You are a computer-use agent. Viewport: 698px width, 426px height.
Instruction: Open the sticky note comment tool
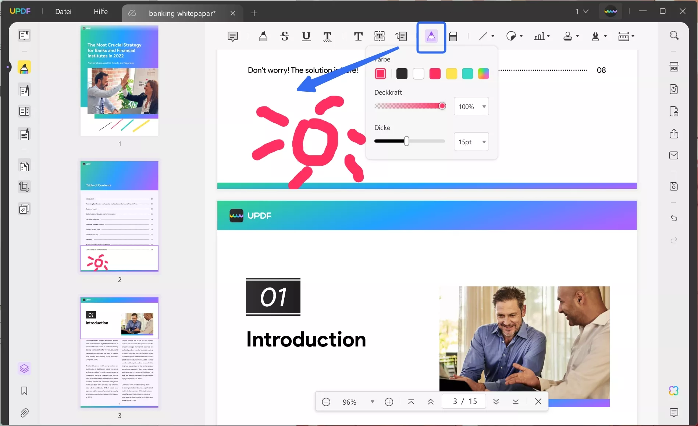pyautogui.click(x=232, y=36)
